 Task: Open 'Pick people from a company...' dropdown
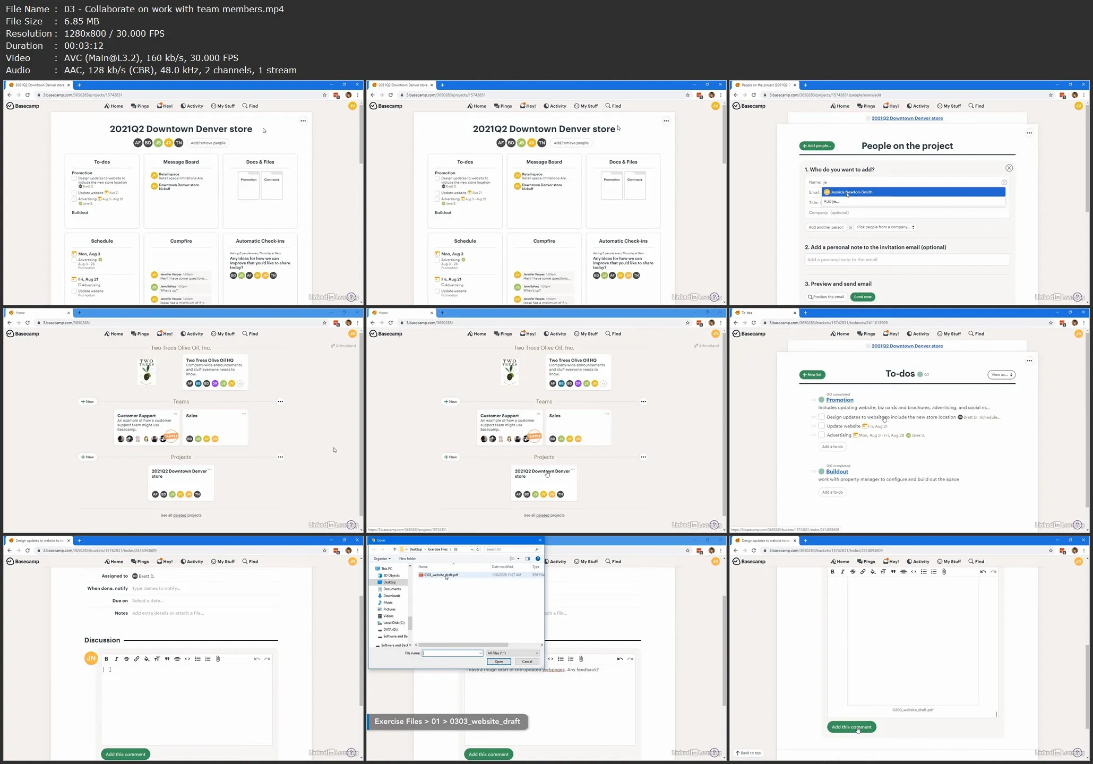point(885,227)
